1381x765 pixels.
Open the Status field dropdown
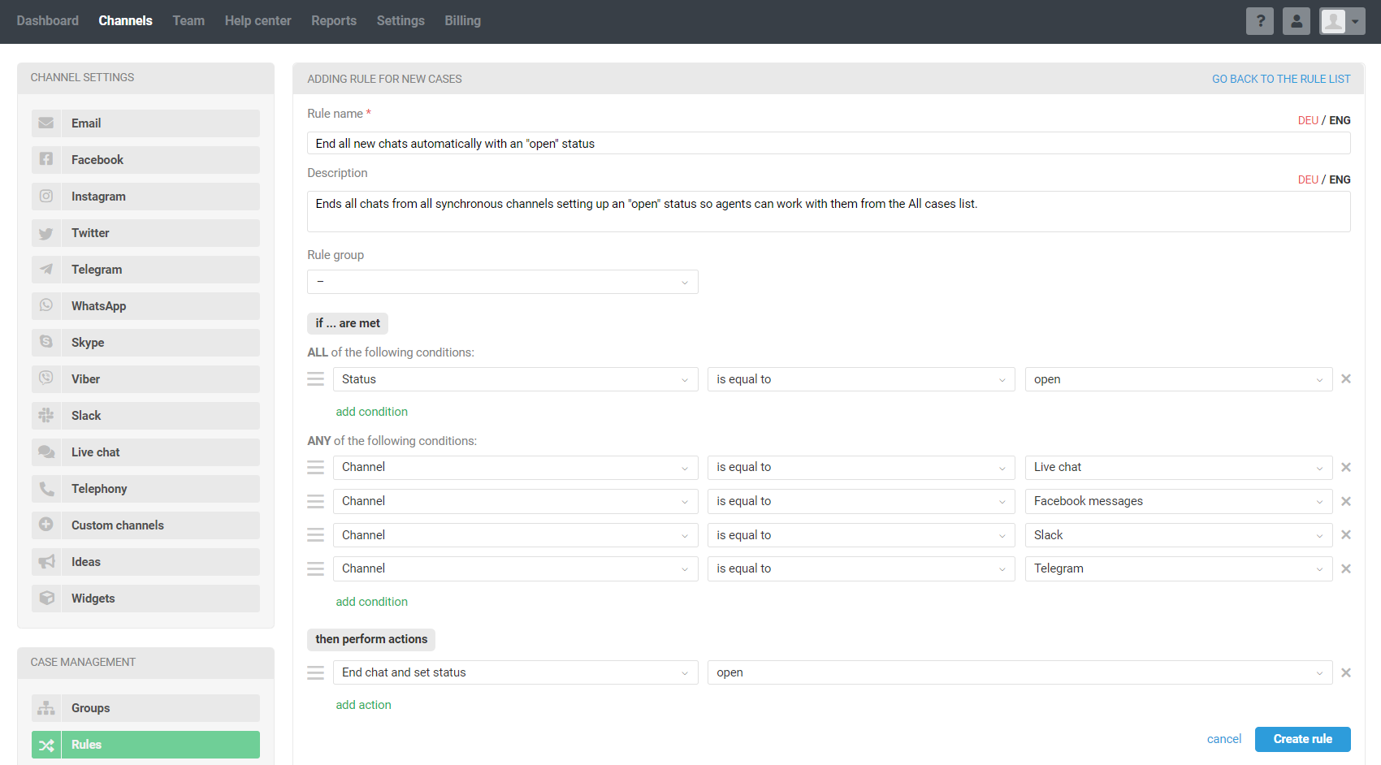point(516,379)
